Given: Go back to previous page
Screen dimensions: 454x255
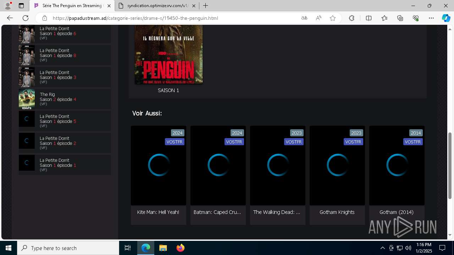Looking at the screenshot, I should tap(10, 18).
